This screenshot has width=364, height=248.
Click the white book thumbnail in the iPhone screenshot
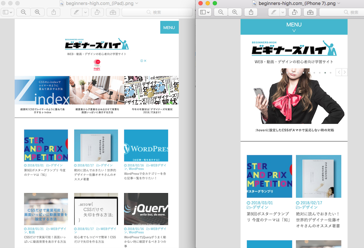click(x=318, y=176)
